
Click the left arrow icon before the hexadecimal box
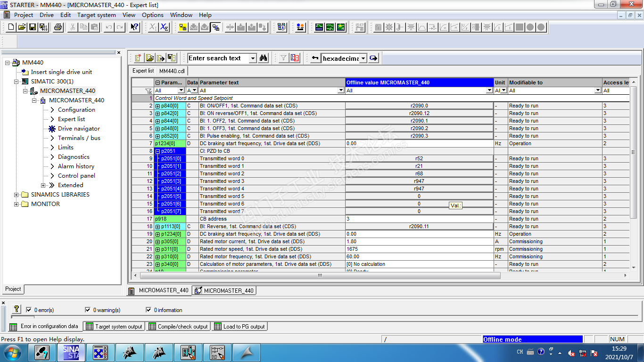(x=315, y=58)
